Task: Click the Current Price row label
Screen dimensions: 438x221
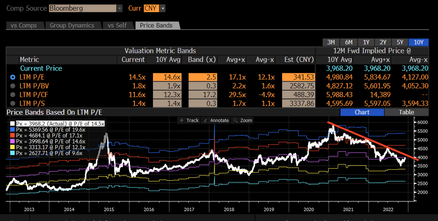Action: click(41, 68)
